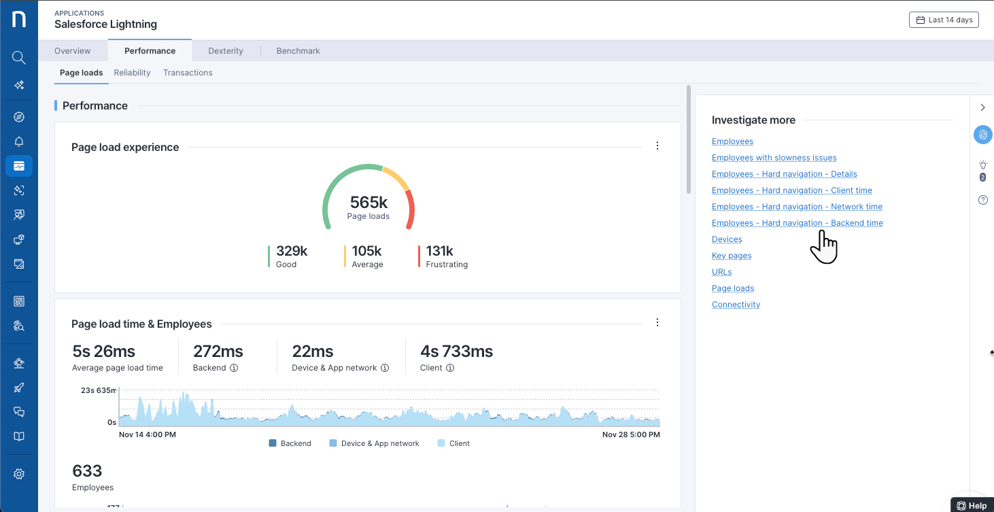Open the Last 14 days time picker
The image size is (994, 512).
click(x=944, y=20)
